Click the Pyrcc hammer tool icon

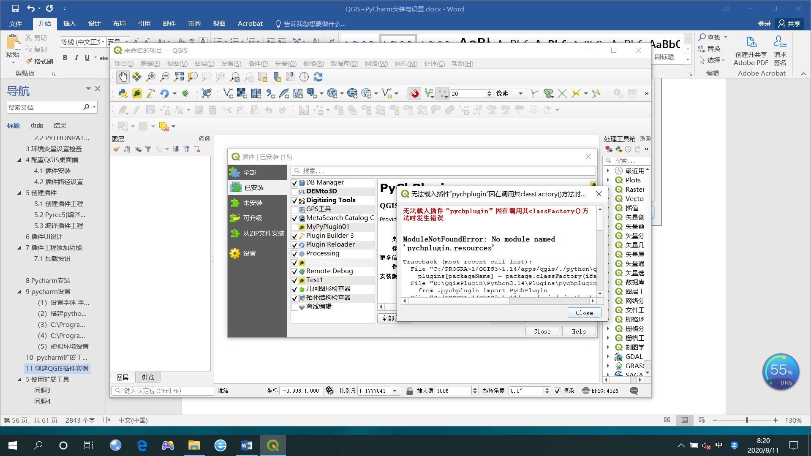pos(151,93)
